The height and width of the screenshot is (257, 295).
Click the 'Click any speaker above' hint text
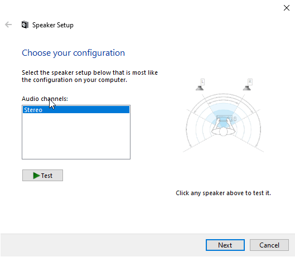point(223,193)
